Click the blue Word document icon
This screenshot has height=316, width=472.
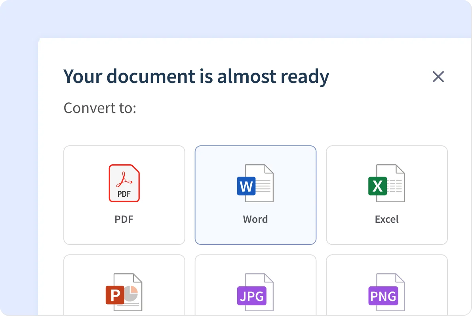coord(255,182)
